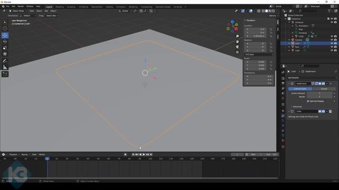Open the File menu
339x190 pixels.
pyautogui.click(x=8, y=7)
